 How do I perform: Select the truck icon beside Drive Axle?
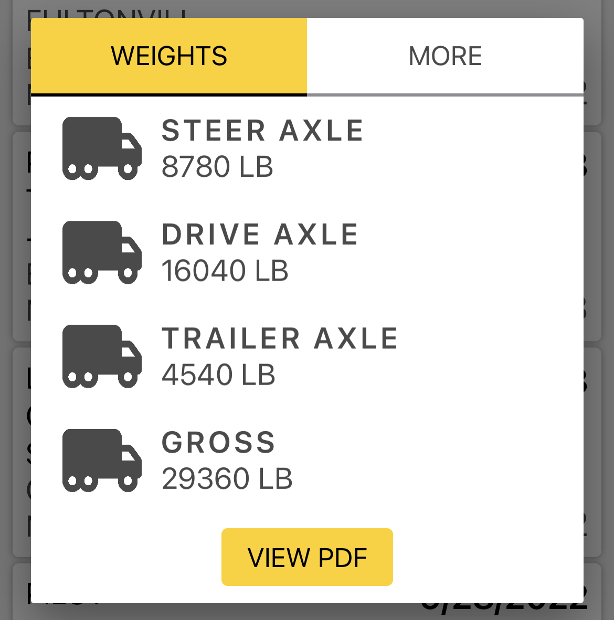102,252
